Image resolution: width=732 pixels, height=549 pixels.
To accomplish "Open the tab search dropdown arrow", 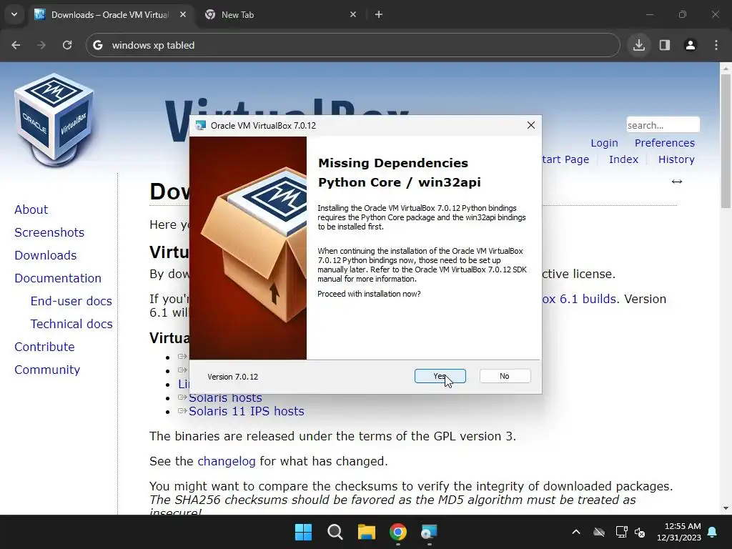I will pos(14,14).
